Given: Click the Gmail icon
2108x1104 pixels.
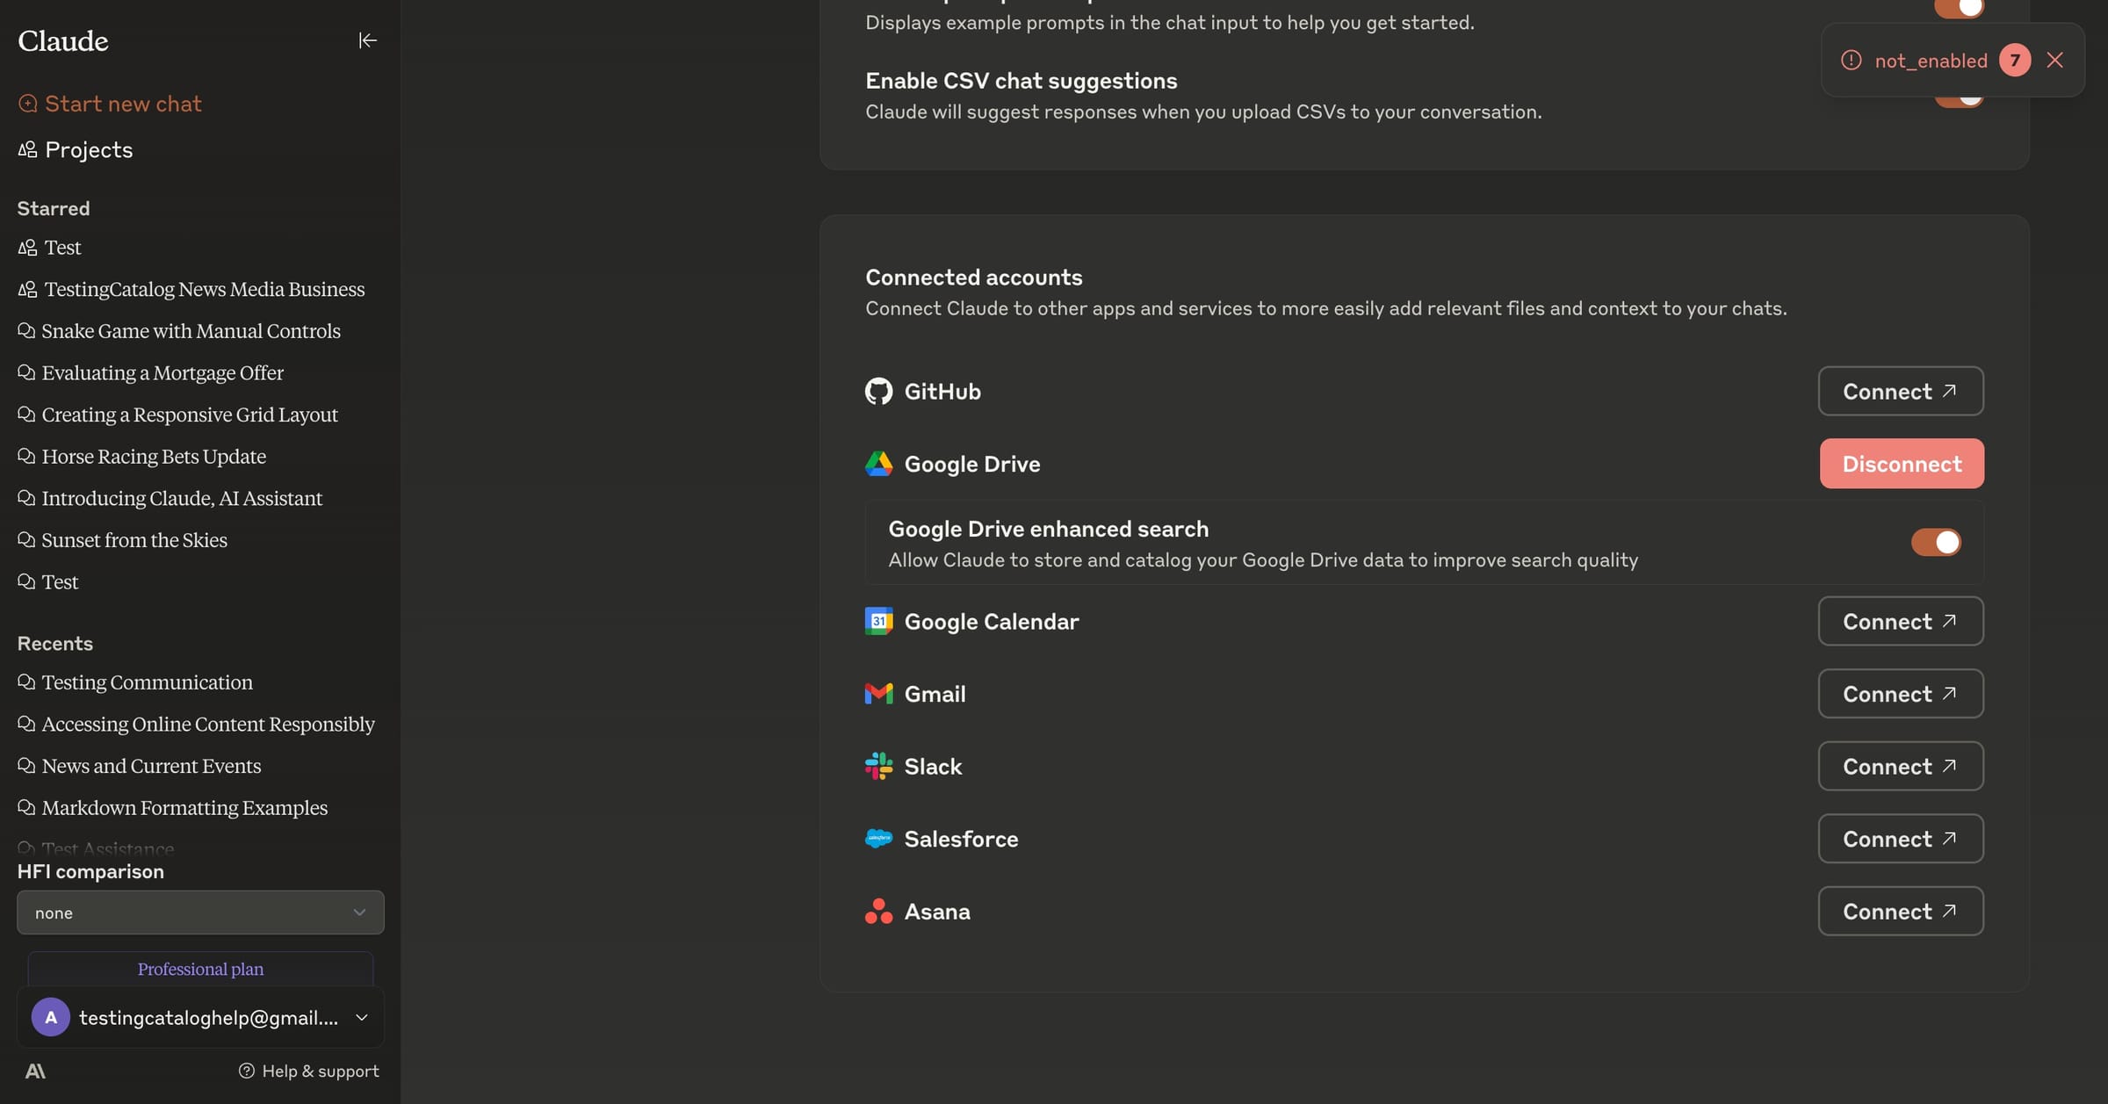Looking at the screenshot, I should coord(877,693).
